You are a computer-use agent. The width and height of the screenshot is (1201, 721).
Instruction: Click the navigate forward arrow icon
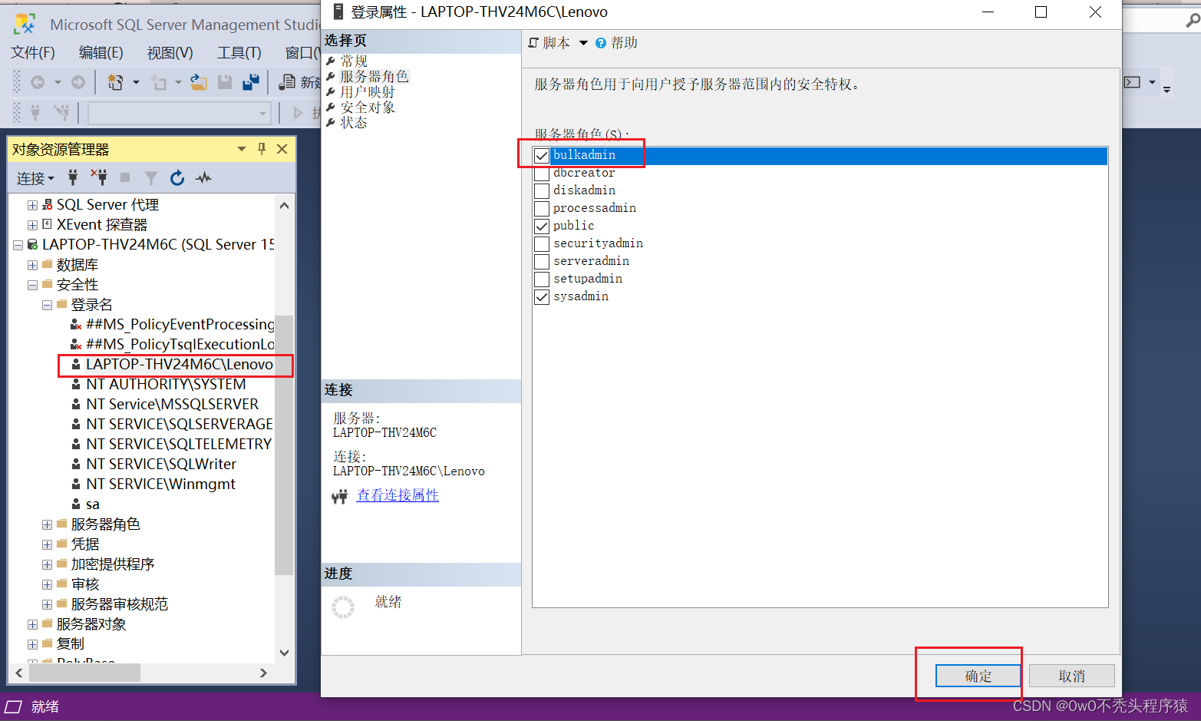[x=78, y=82]
